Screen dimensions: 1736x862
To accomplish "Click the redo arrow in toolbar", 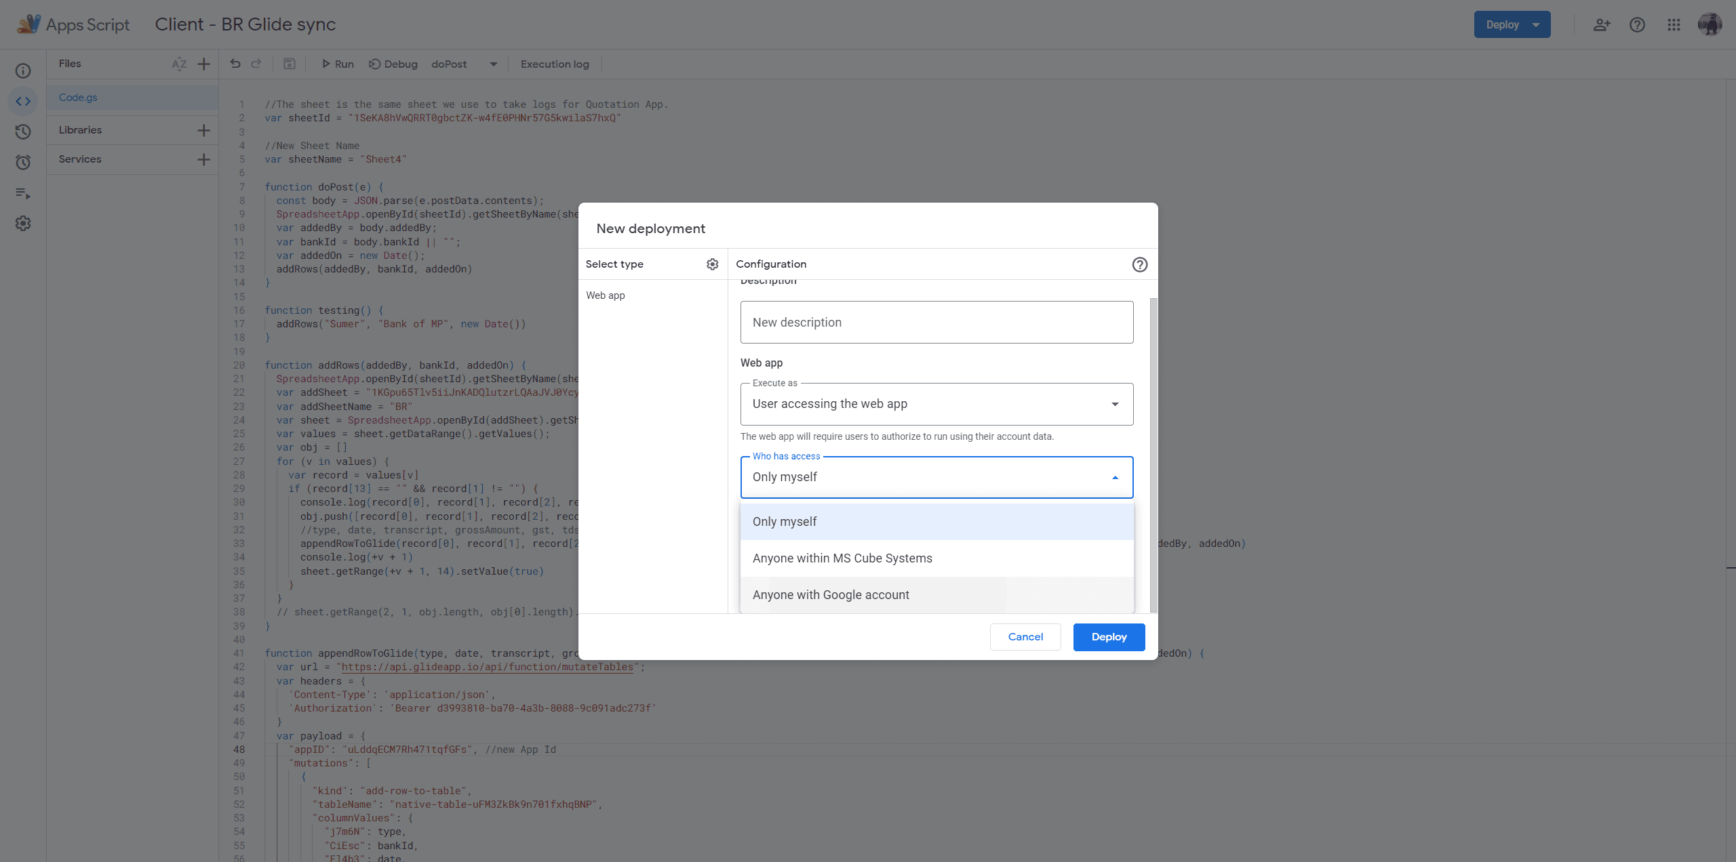I will (x=256, y=64).
